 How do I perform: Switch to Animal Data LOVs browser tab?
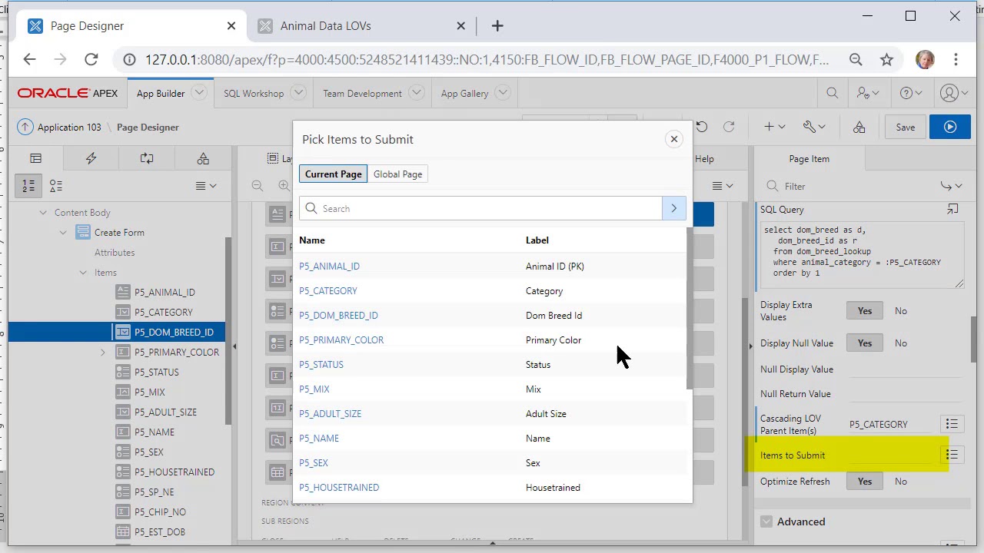pyautogui.click(x=363, y=26)
